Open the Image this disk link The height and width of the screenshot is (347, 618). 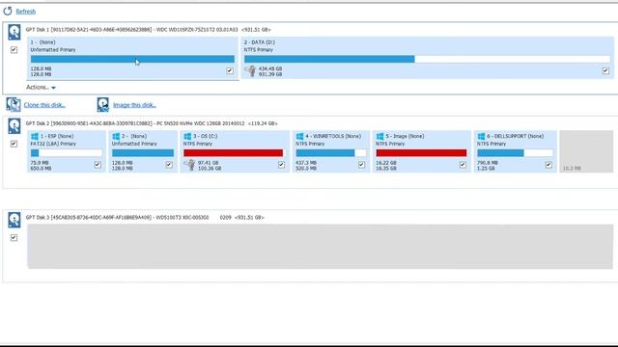click(134, 105)
